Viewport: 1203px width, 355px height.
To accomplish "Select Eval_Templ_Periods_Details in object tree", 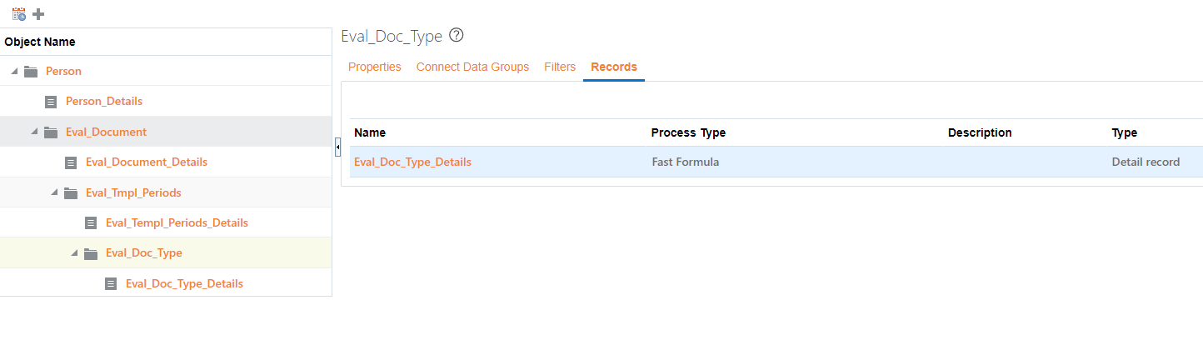I will (177, 223).
